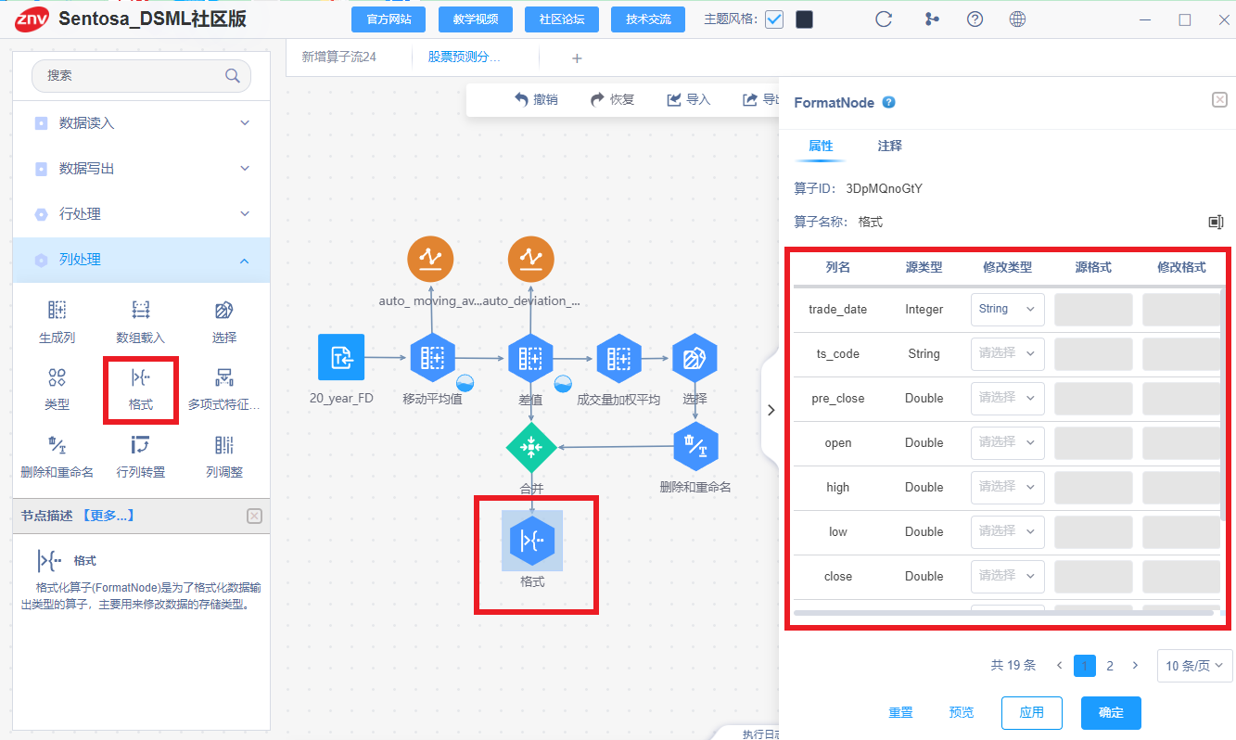The height and width of the screenshot is (740, 1236).
Task: Click the 合并 merge node on canvas
Action: click(x=531, y=447)
